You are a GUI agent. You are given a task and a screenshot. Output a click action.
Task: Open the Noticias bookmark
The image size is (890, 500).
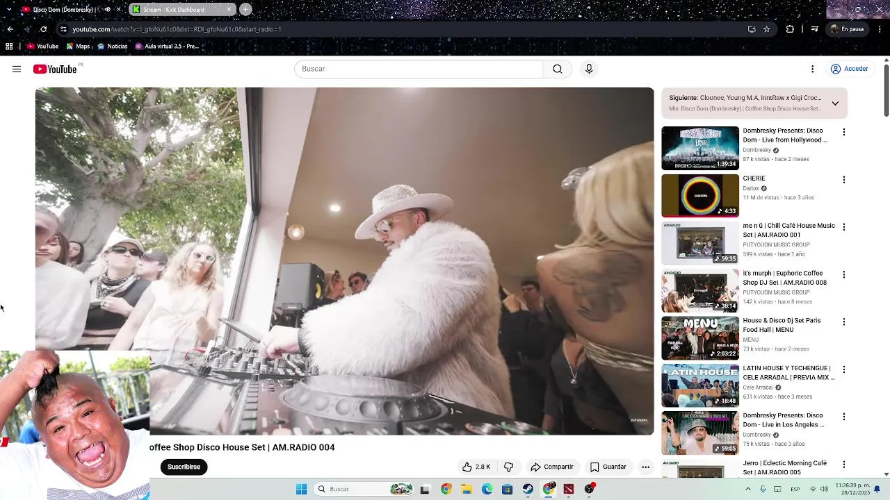point(113,47)
